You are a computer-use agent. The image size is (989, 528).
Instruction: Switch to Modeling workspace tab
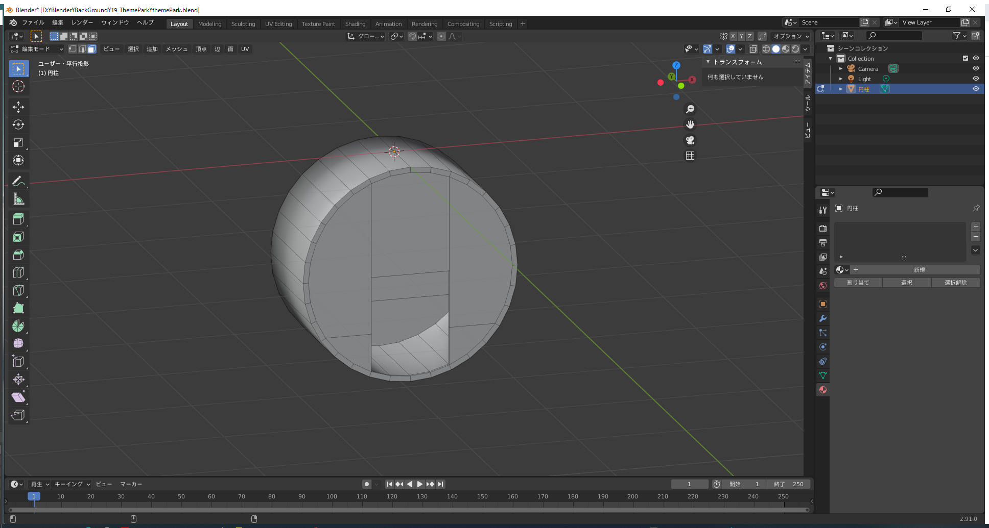tap(209, 24)
